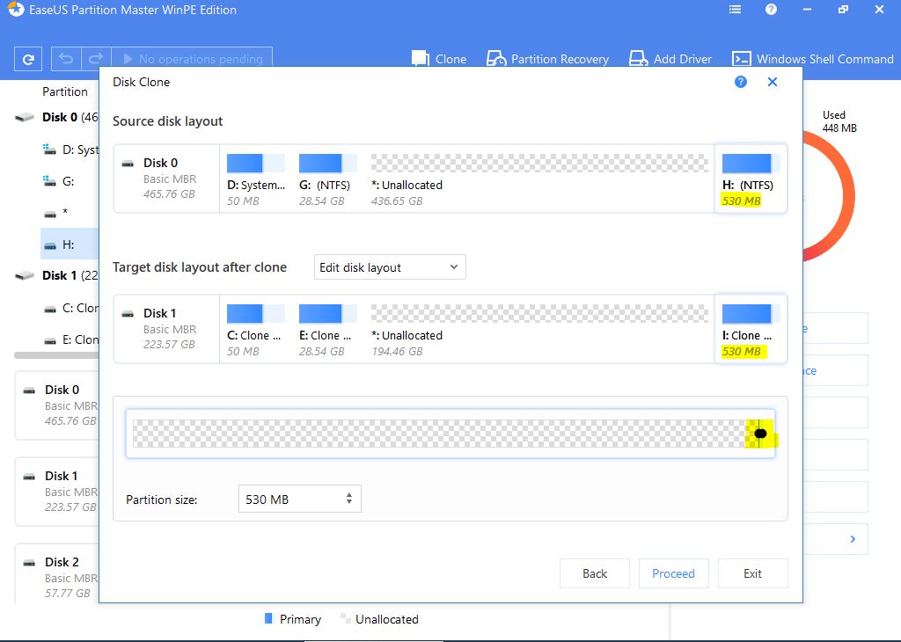Launch Partition Recovery
Viewport: 901px width, 642px height.
[x=547, y=59]
